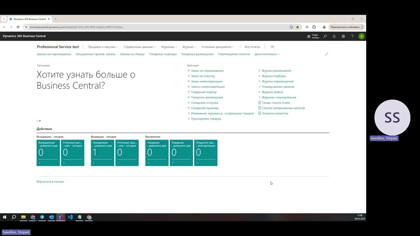The width and height of the screenshot is (420, 236).
Task: Expand the Трассировка товаров action
Action: coord(204,119)
